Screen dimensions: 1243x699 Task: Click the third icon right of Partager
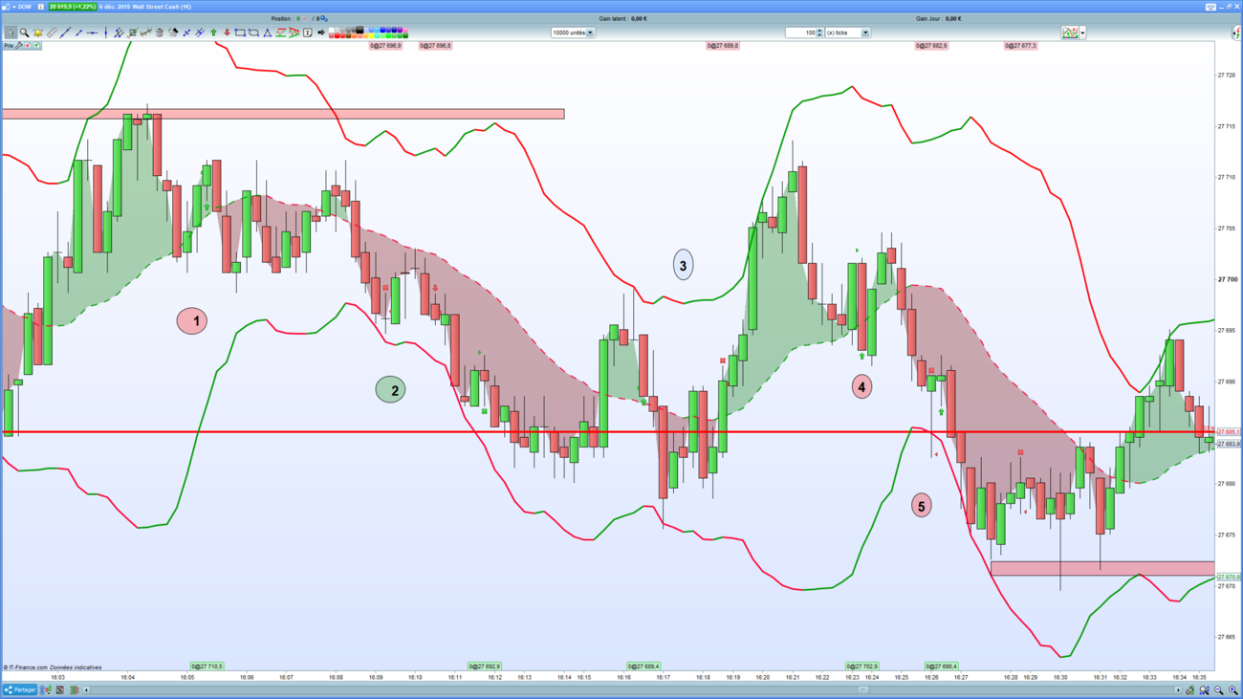tap(74, 690)
